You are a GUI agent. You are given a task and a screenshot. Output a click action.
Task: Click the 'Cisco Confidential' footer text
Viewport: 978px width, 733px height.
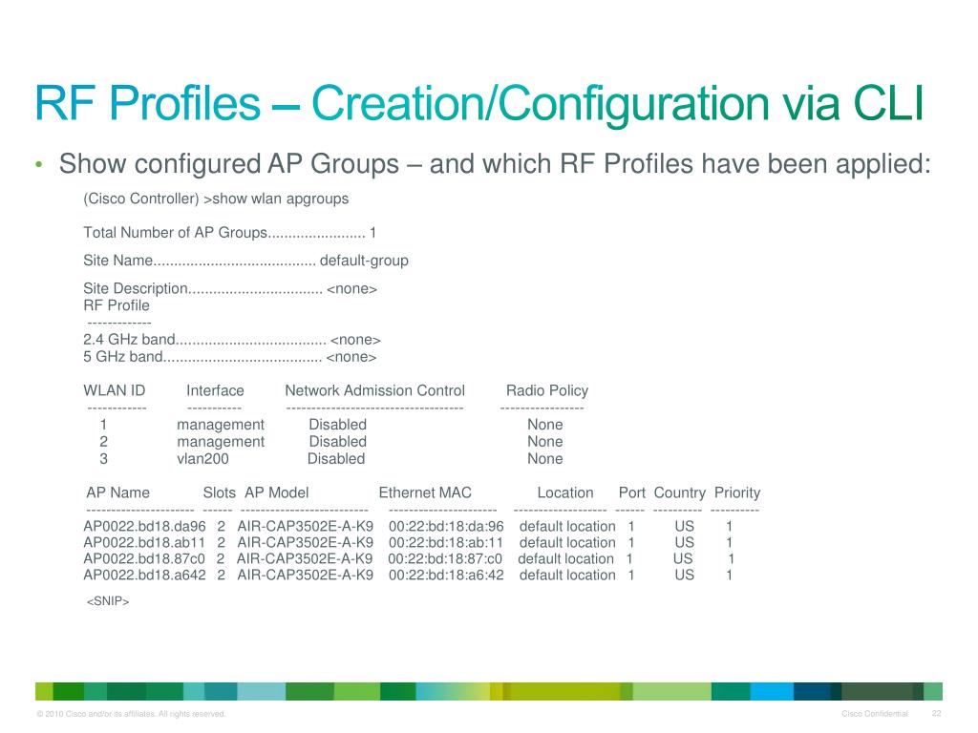click(875, 714)
